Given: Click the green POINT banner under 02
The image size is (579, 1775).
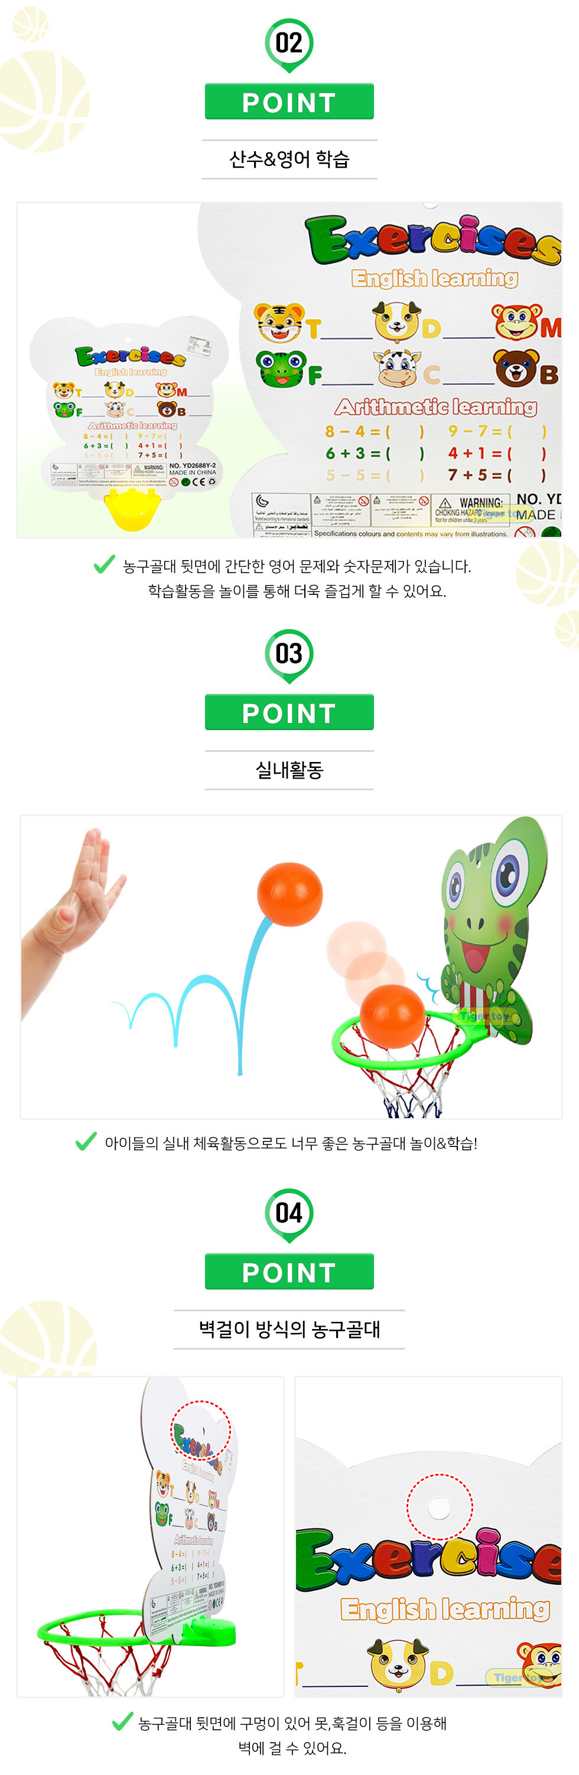Looking at the screenshot, I should (x=289, y=102).
